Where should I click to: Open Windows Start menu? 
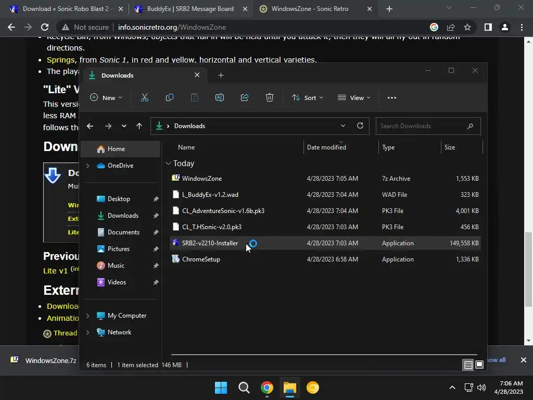coord(221,387)
